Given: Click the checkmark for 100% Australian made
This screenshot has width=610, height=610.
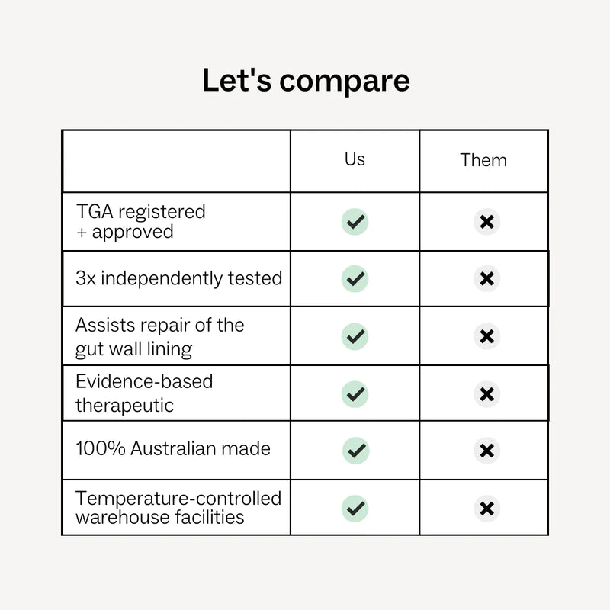Looking at the screenshot, I should 355,451.
